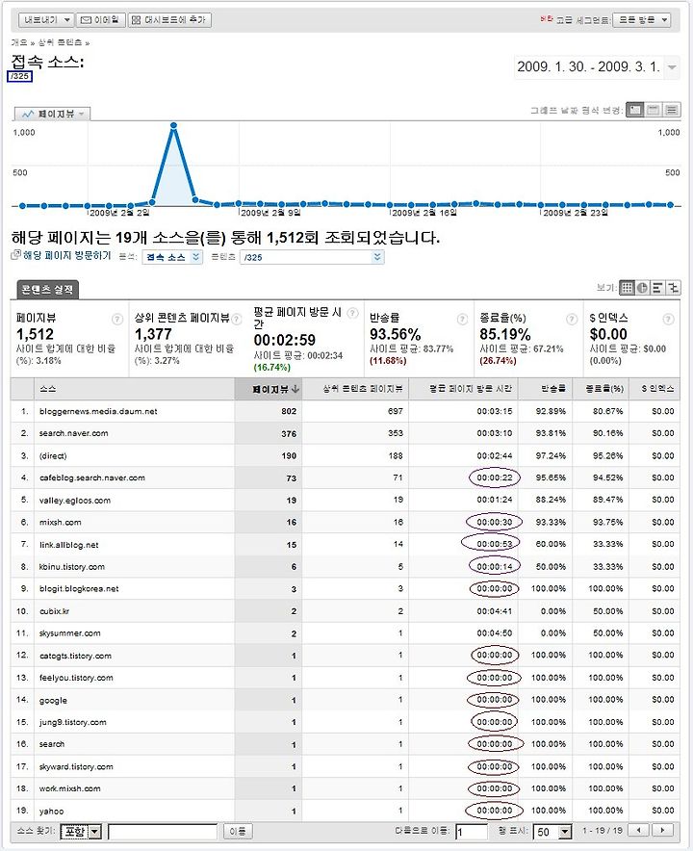
Task: Sort by 상위 콘텐츠 페이지뷰 column header
Action: click(363, 389)
